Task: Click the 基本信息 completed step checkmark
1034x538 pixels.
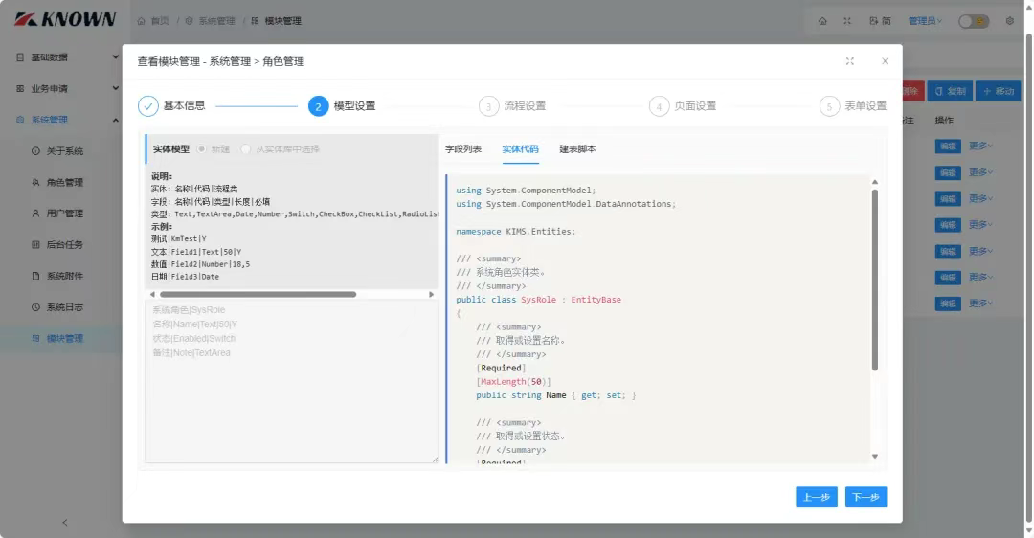Action: [148, 106]
